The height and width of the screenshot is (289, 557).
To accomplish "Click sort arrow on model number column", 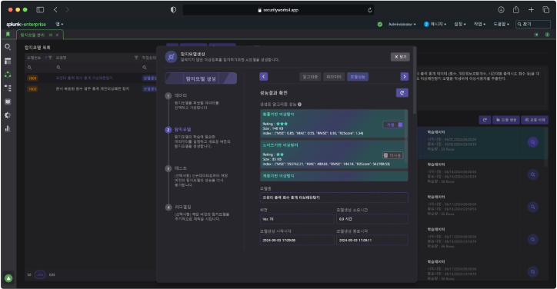I will tap(46, 58).
